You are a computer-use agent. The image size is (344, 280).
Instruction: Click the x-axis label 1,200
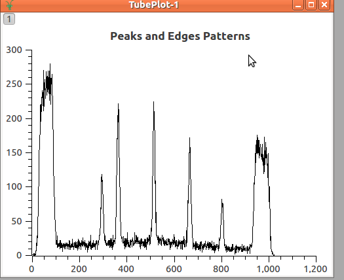(x=316, y=269)
